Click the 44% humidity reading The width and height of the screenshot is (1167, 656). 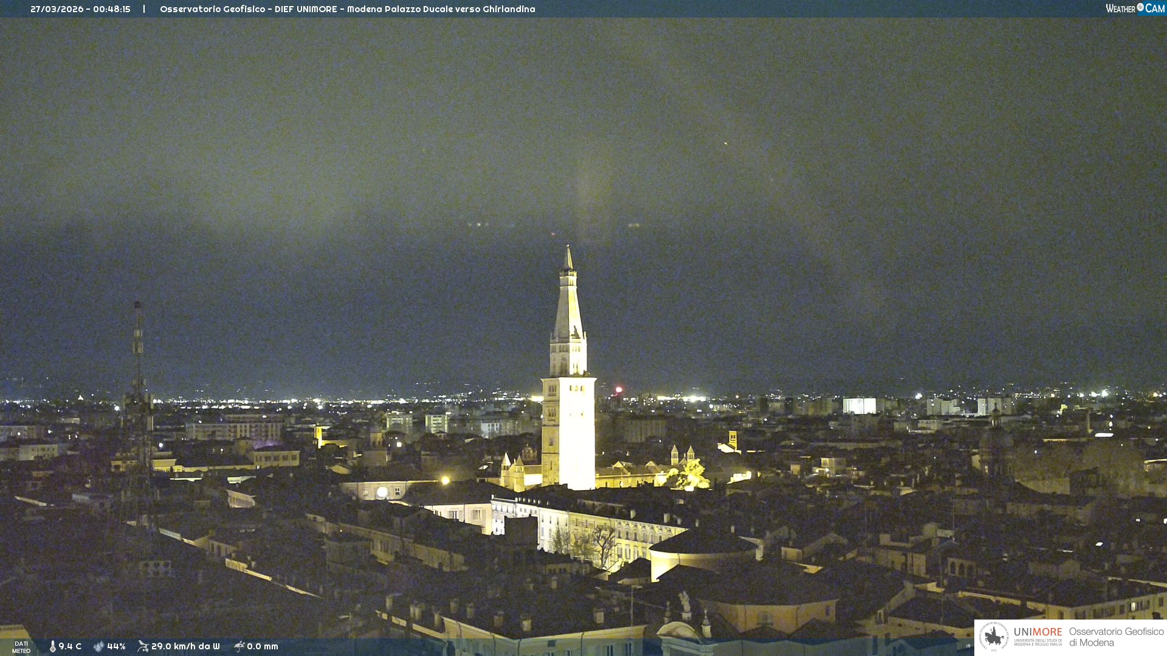116,646
